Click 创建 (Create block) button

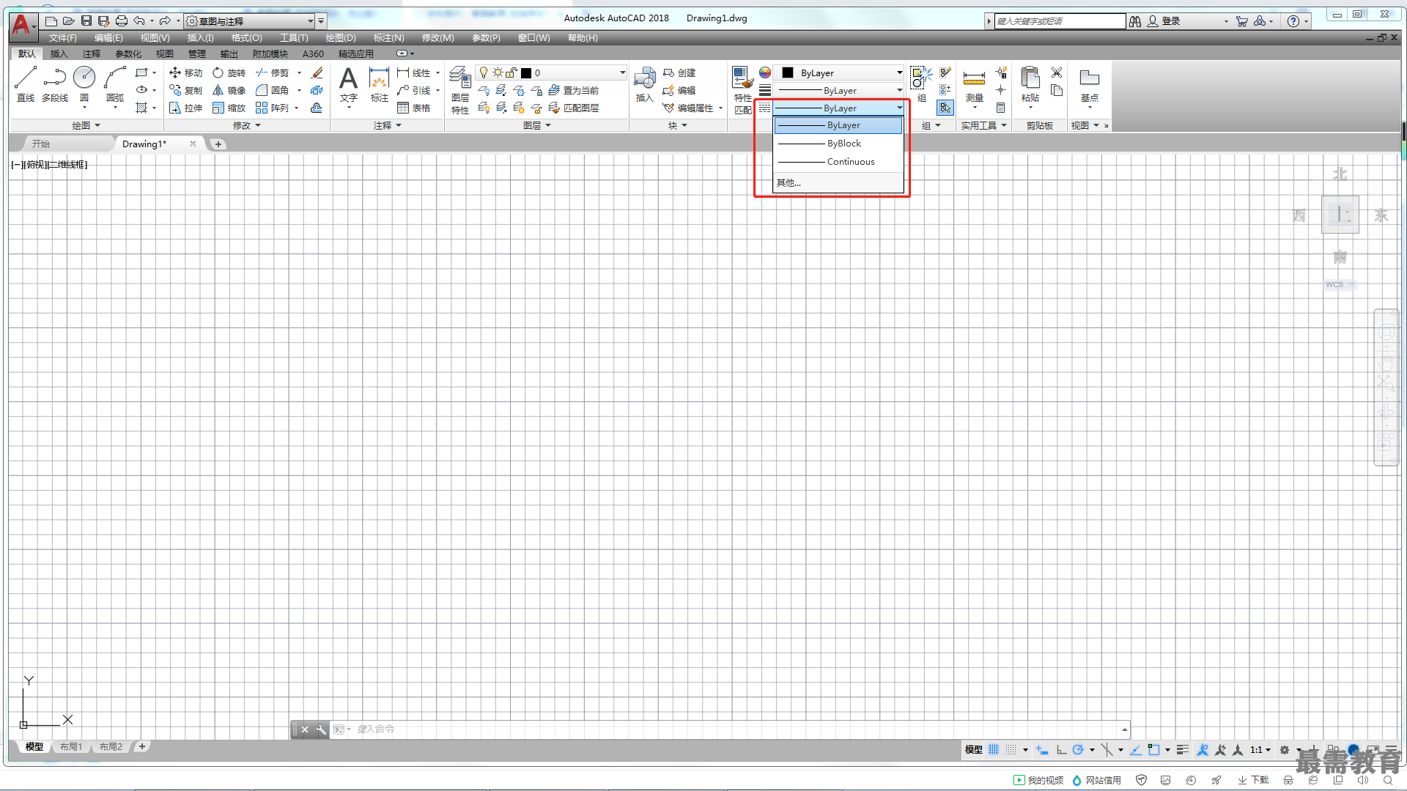(679, 73)
